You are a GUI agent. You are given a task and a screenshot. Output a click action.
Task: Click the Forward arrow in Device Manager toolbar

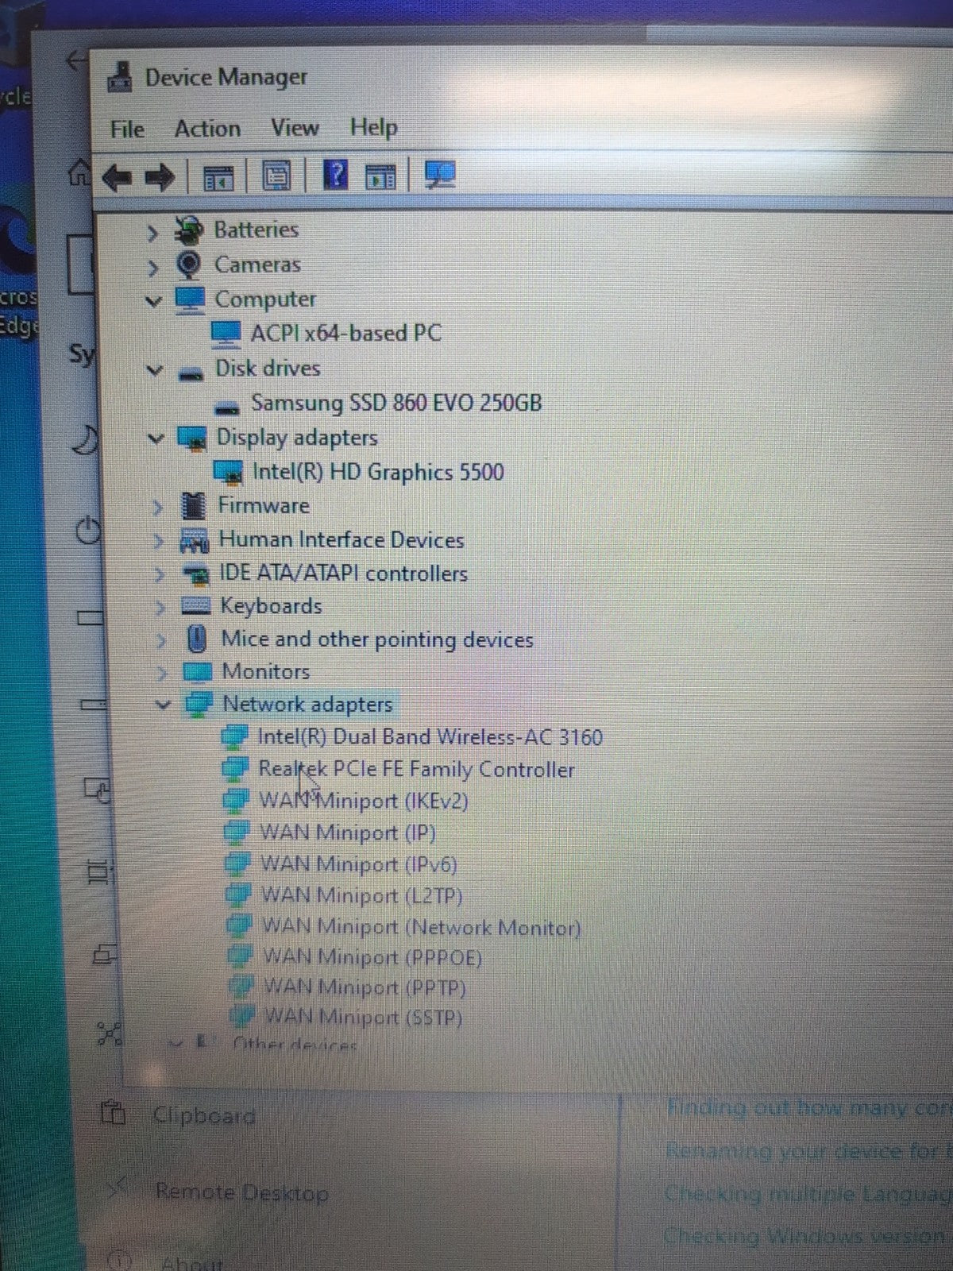tap(160, 176)
